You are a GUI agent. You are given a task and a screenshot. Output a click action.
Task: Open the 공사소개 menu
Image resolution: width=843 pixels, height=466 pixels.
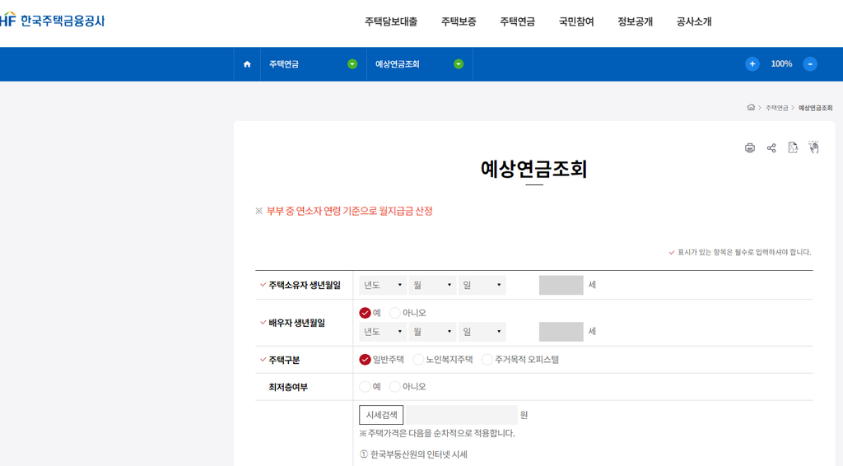click(x=694, y=21)
